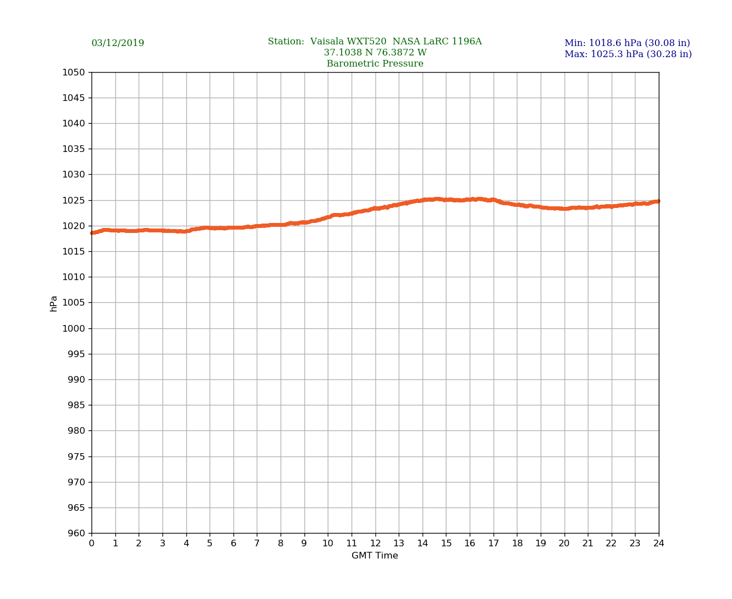Select the coordinates text 37.1038 N 76.3872 W
This screenshot has height=599, width=732.
tap(375, 53)
